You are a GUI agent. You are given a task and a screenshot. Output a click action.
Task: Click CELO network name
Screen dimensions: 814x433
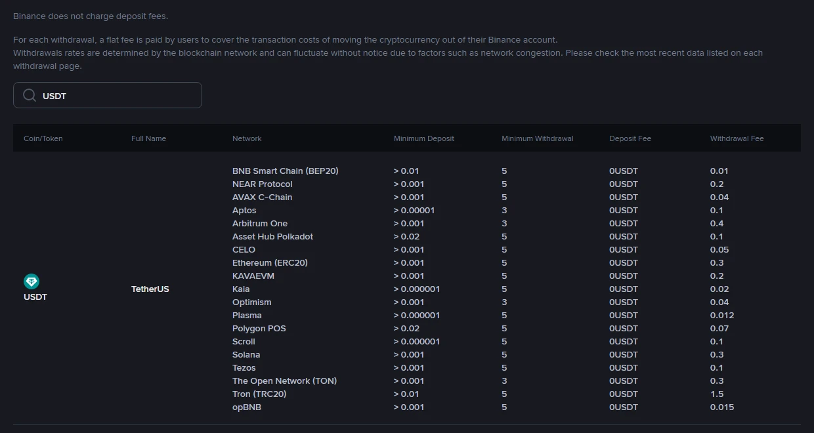pos(244,250)
